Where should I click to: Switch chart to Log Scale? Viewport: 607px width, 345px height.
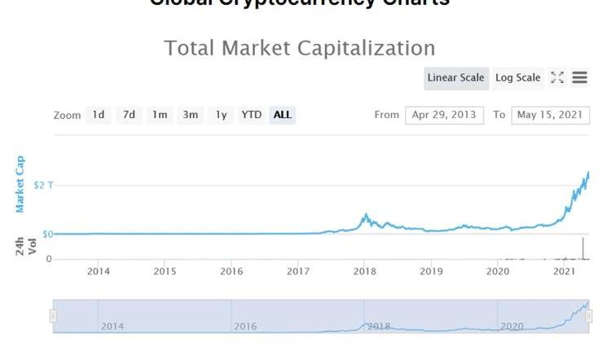click(517, 78)
